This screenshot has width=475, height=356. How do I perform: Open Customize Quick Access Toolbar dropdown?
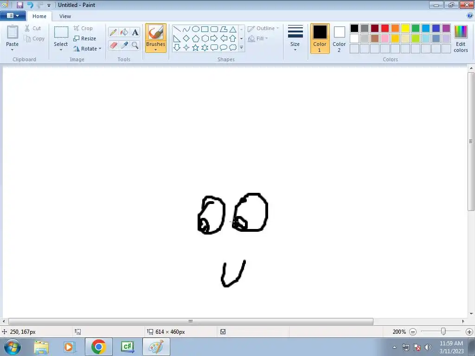point(49,5)
